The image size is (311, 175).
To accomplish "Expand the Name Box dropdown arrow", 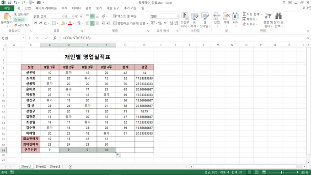I will pyautogui.click(x=23, y=38).
